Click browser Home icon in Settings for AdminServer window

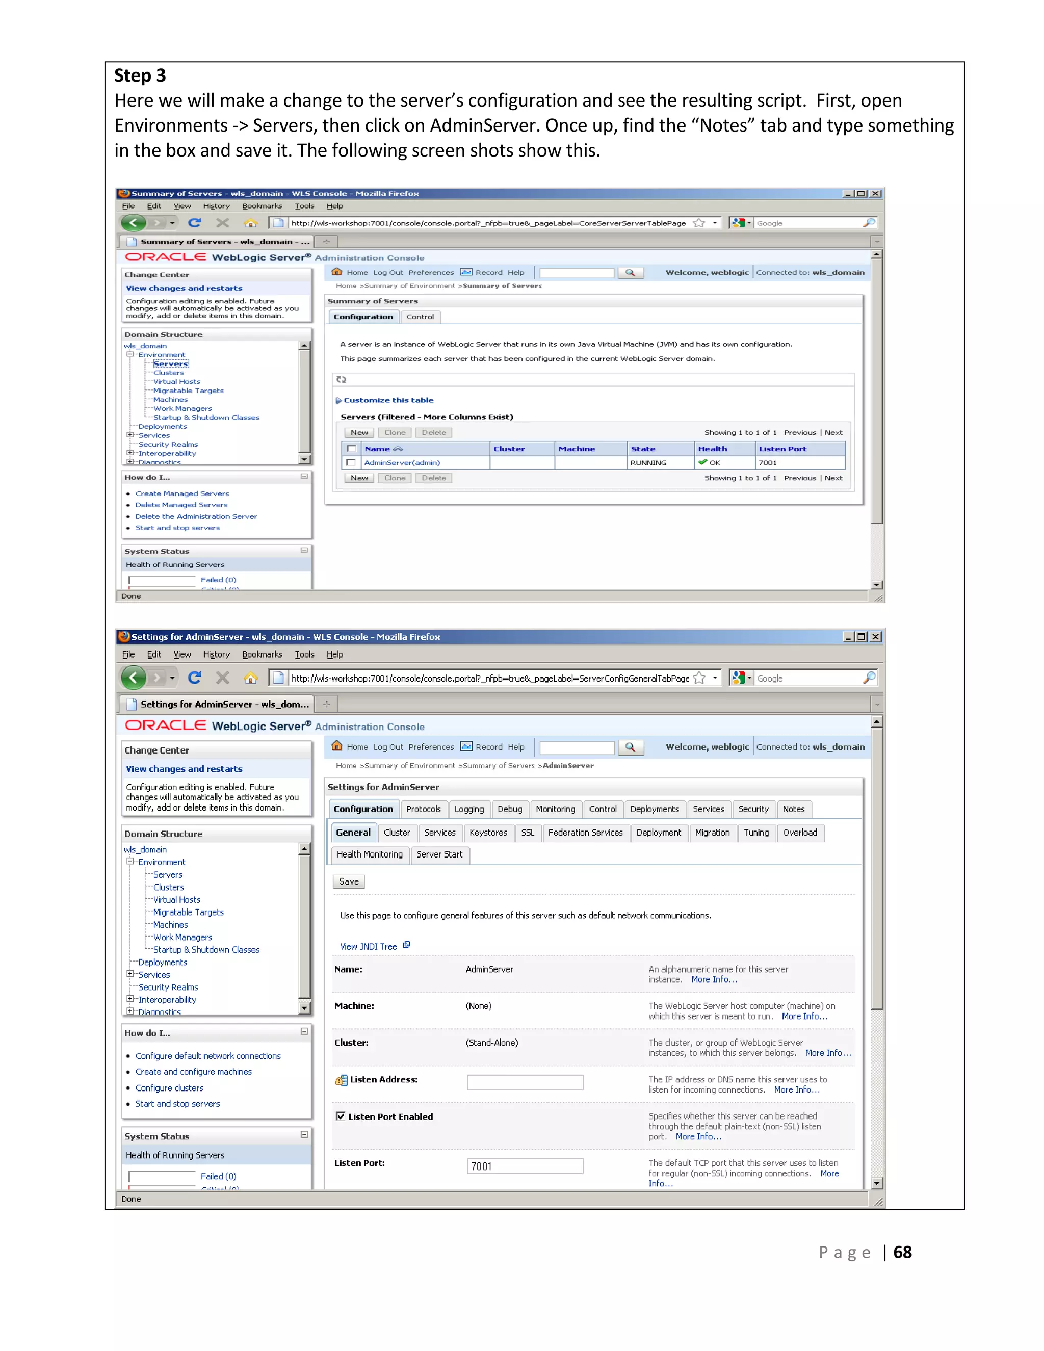pyautogui.click(x=250, y=678)
